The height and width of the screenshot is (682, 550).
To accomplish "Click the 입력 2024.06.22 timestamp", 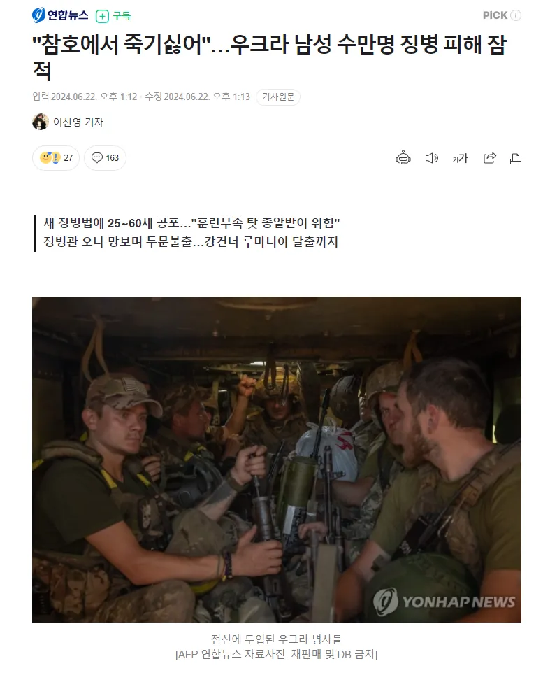I will [x=85, y=97].
